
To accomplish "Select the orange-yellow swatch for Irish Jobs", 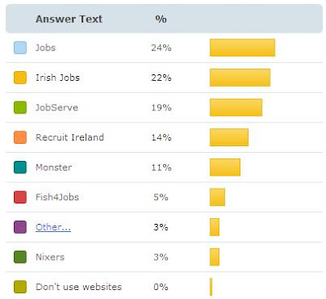I will tap(20, 78).
